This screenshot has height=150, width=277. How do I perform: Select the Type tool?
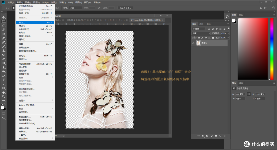point(4,80)
